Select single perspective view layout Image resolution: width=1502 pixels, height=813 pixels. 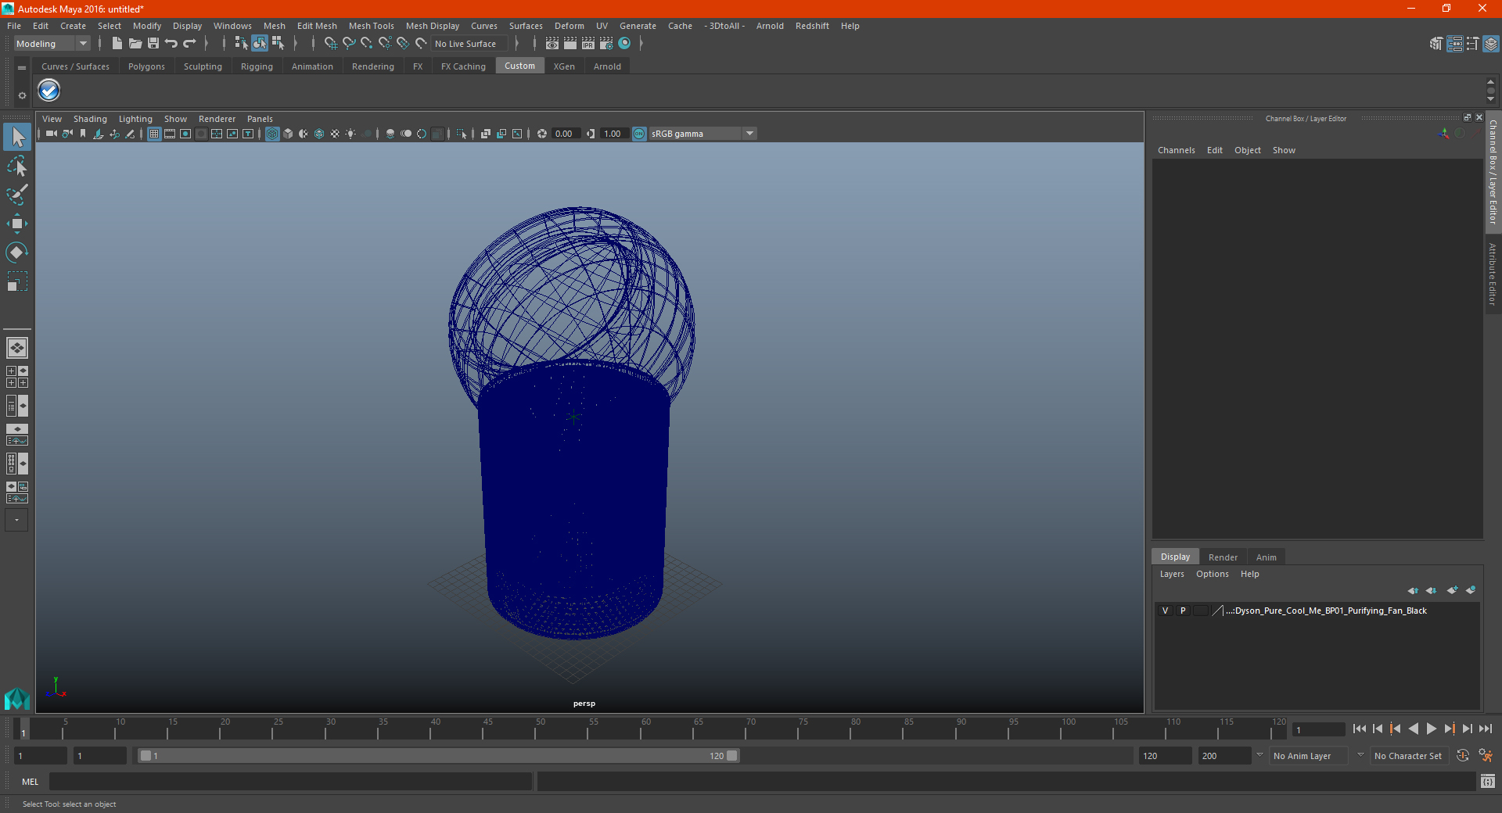17,348
